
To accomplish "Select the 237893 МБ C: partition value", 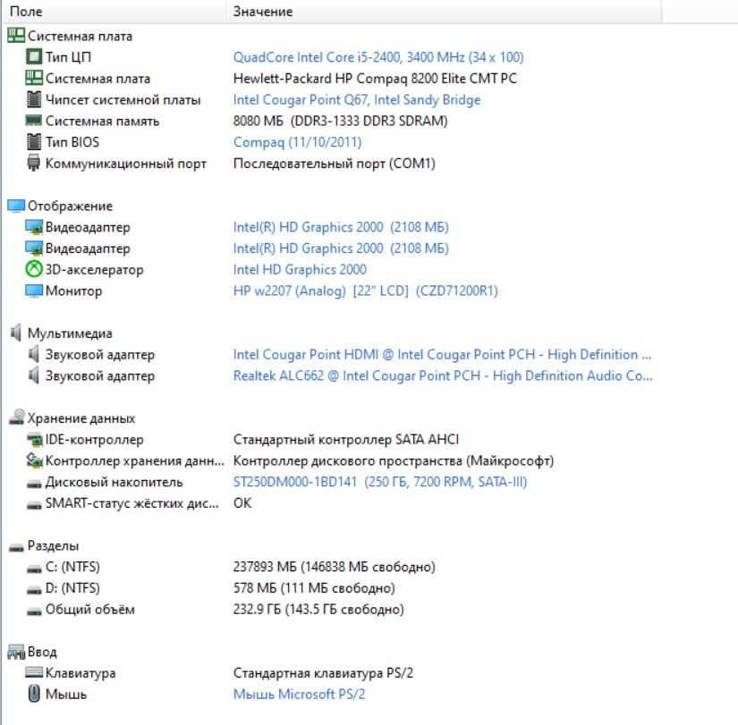I will [335, 567].
